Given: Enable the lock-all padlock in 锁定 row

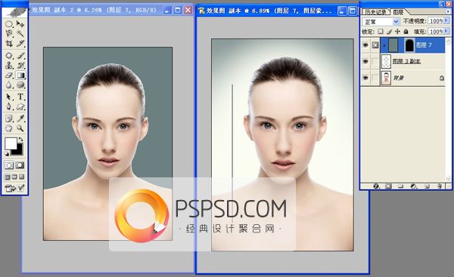Looking at the screenshot, I should click(406, 32).
